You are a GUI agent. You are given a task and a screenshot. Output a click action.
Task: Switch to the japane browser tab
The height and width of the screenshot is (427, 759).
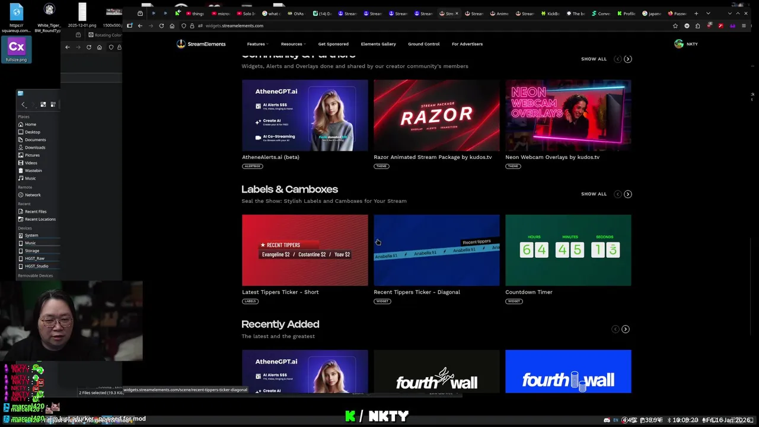pyautogui.click(x=652, y=13)
